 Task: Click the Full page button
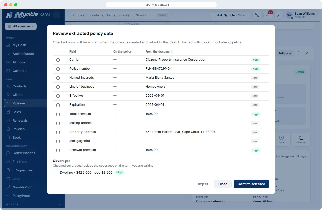tap(285, 53)
